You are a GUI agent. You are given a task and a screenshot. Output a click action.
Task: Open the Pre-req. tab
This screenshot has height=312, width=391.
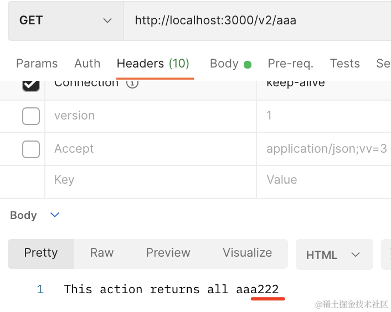(290, 64)
